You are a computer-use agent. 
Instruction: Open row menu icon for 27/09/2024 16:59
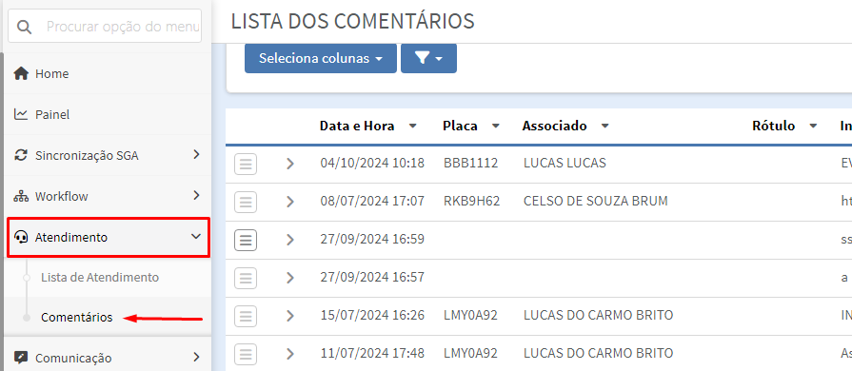(x=246, y=240)
